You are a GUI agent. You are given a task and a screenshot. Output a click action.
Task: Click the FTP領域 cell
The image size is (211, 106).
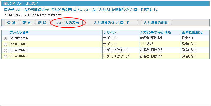pos(147,44)
